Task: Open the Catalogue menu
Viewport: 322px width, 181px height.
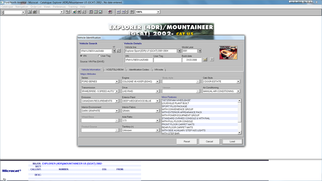Action: point(7,7)
